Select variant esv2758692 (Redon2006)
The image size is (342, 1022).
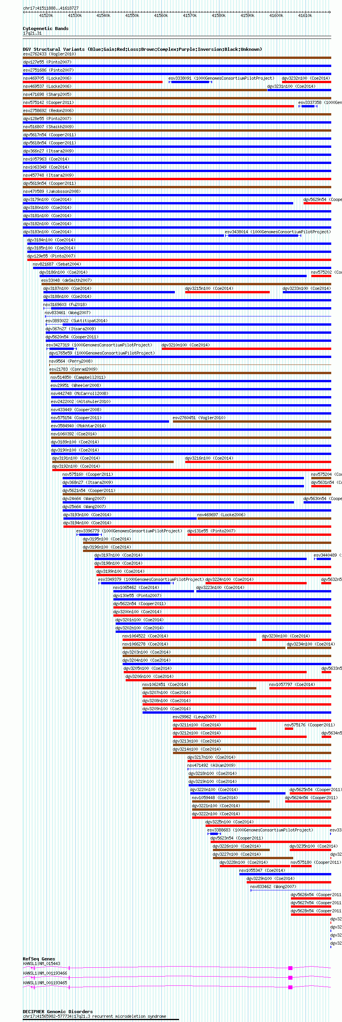pos(48,111)
